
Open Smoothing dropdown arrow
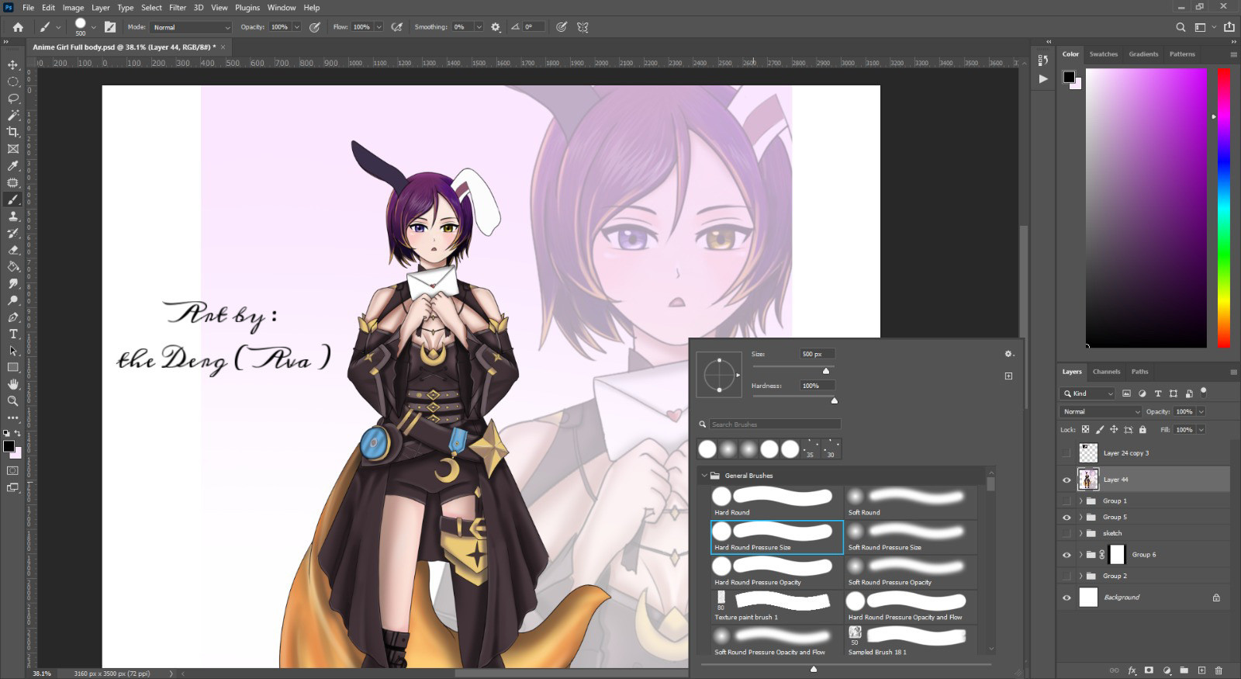pos(479,27)
